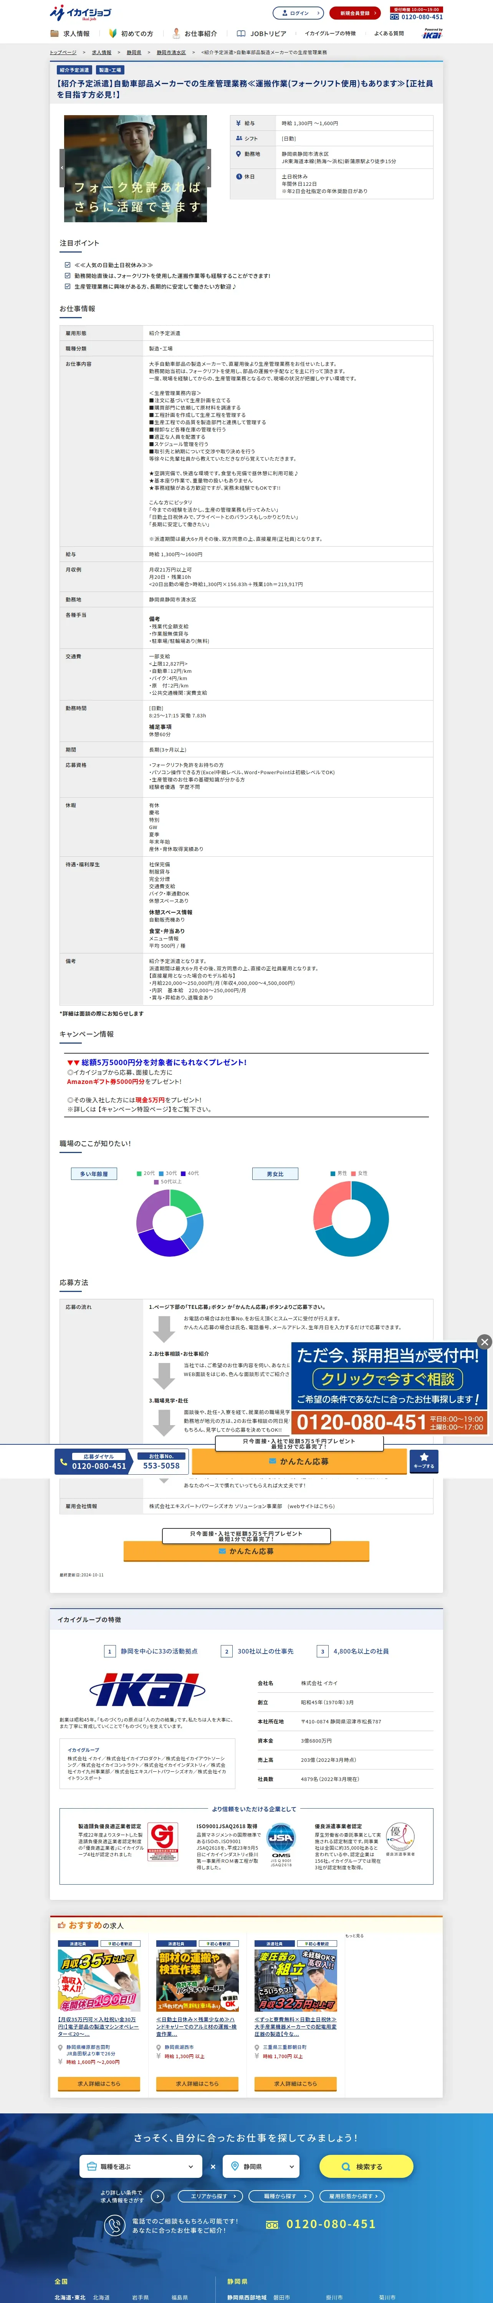Click the 給与 yen icon

click(239, 123)
